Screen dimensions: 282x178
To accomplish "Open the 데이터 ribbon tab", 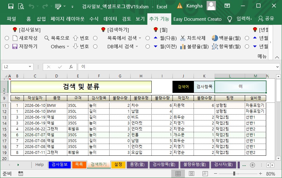I will point(110,19).
